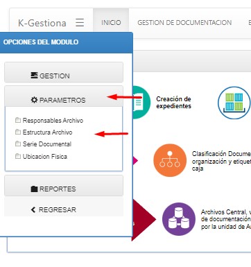Click the OPCIONES DEL MODULO header

[66, 42]
